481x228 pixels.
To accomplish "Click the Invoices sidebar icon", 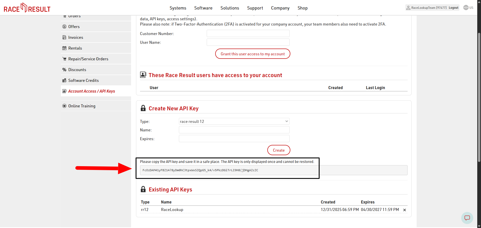I will [64, 37].
